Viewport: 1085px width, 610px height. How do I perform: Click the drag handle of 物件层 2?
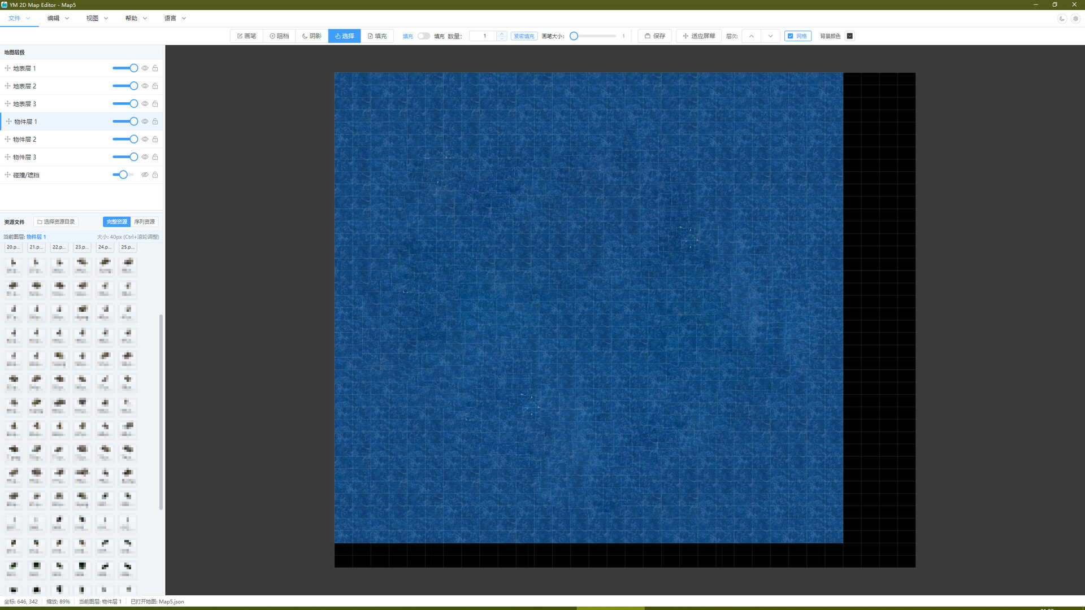coord(7,140)
